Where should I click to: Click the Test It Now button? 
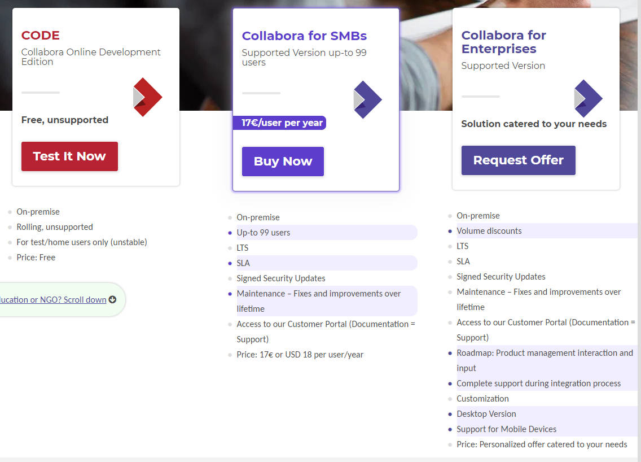coord(69,156)
